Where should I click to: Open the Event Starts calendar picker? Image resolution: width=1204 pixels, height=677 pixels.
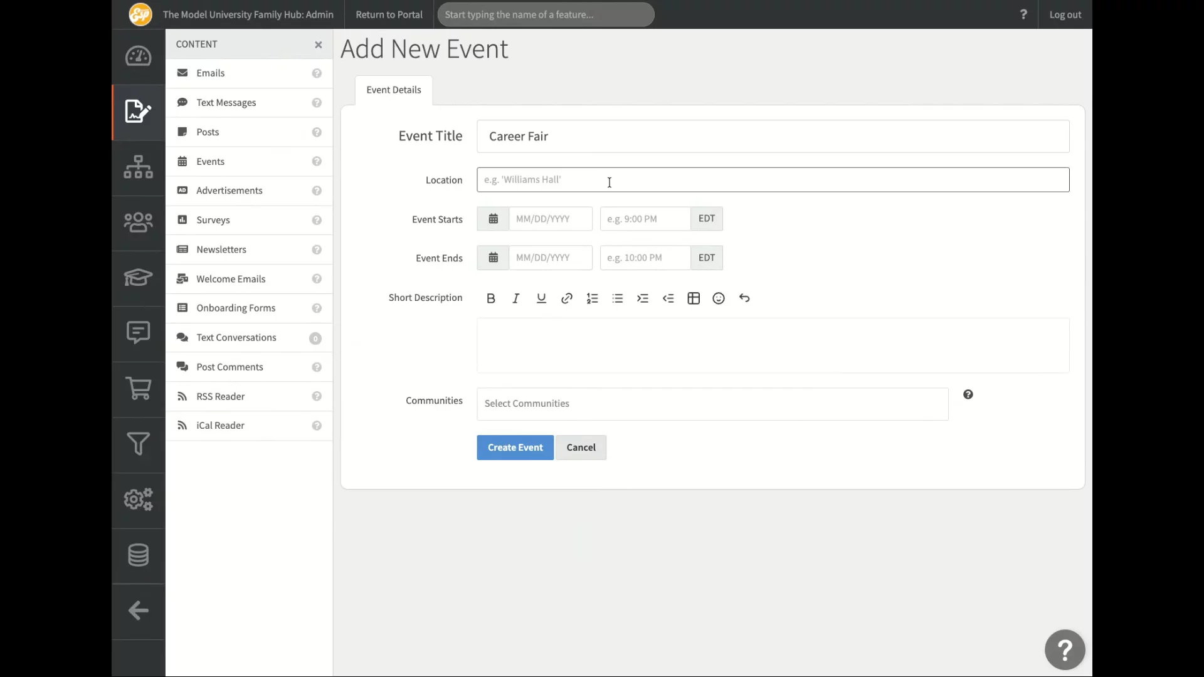click(x=494, y=219)
